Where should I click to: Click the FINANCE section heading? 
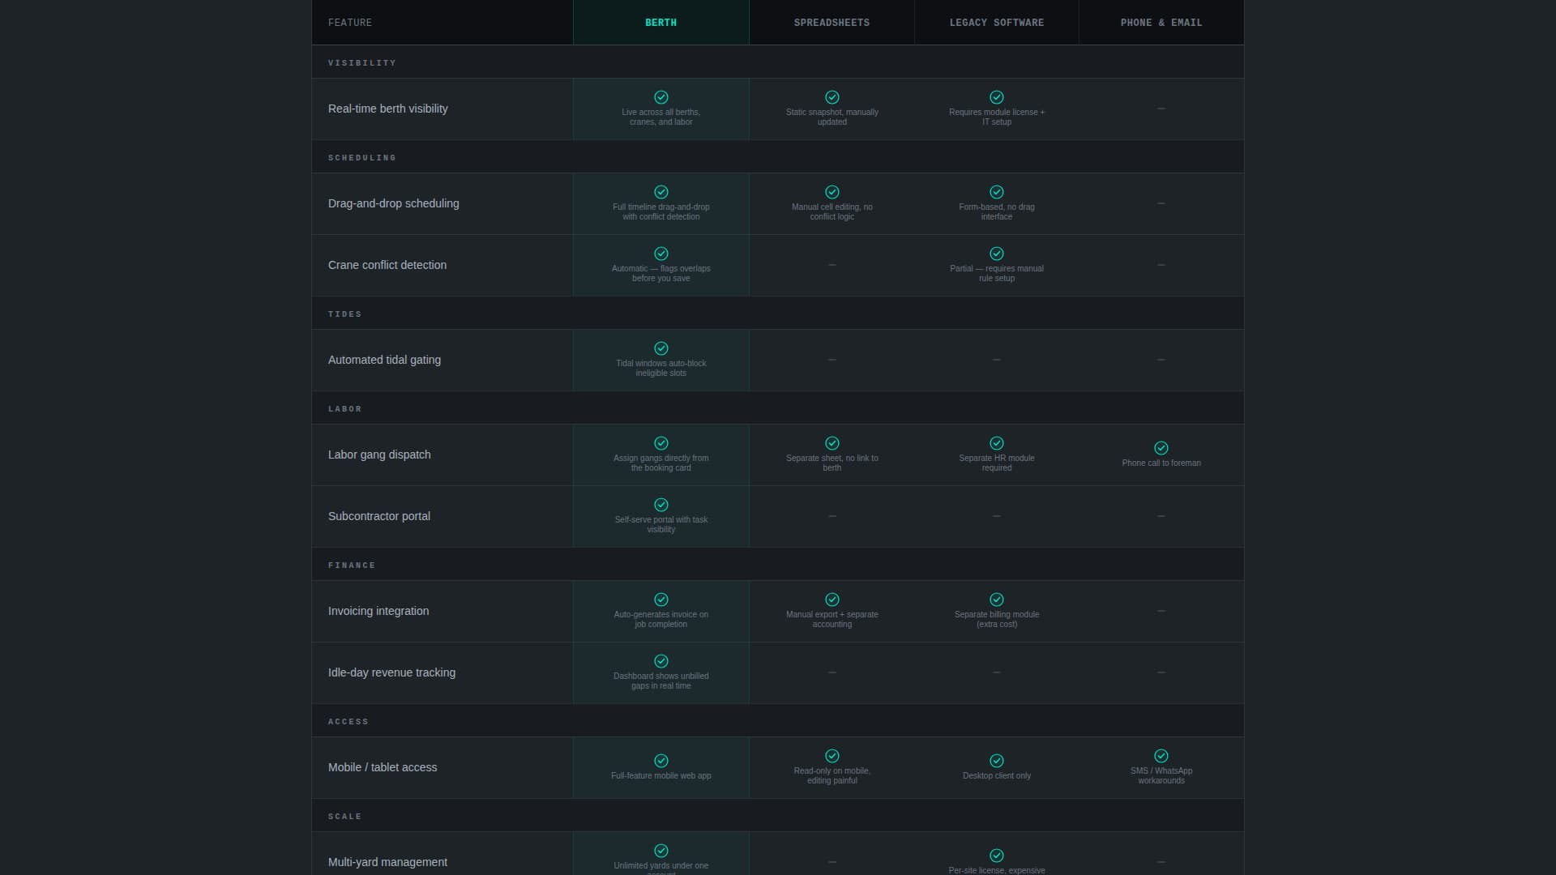pos(352,565)
